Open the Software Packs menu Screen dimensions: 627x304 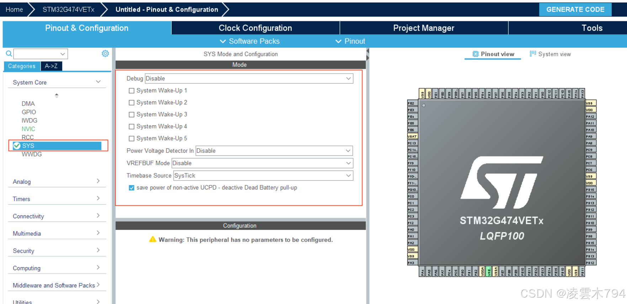pyautogui.click(x=250, y=41)
